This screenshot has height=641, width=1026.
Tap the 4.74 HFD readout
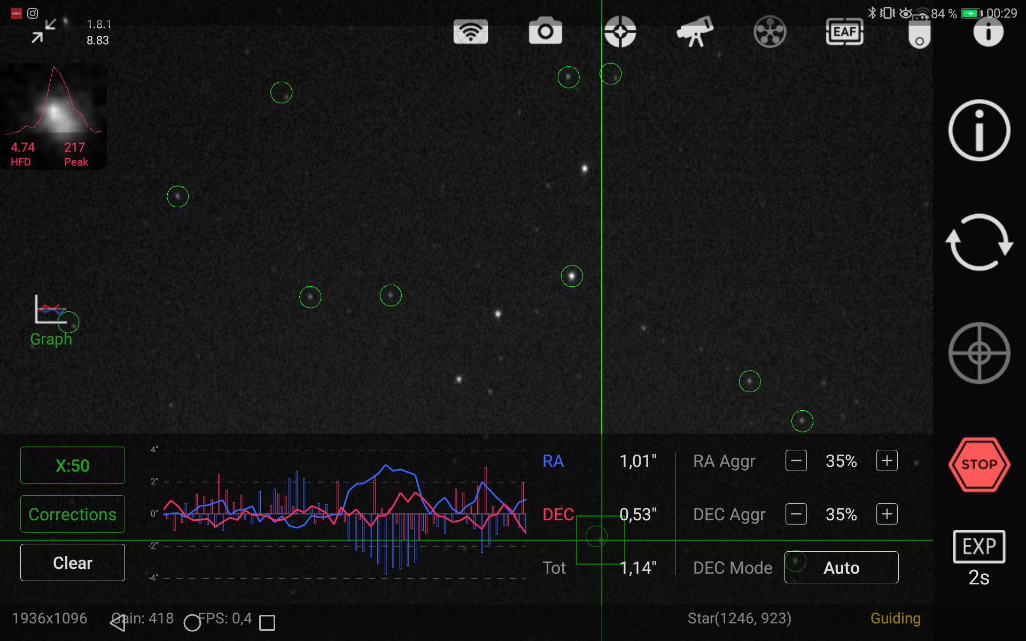tap(22, 147)
